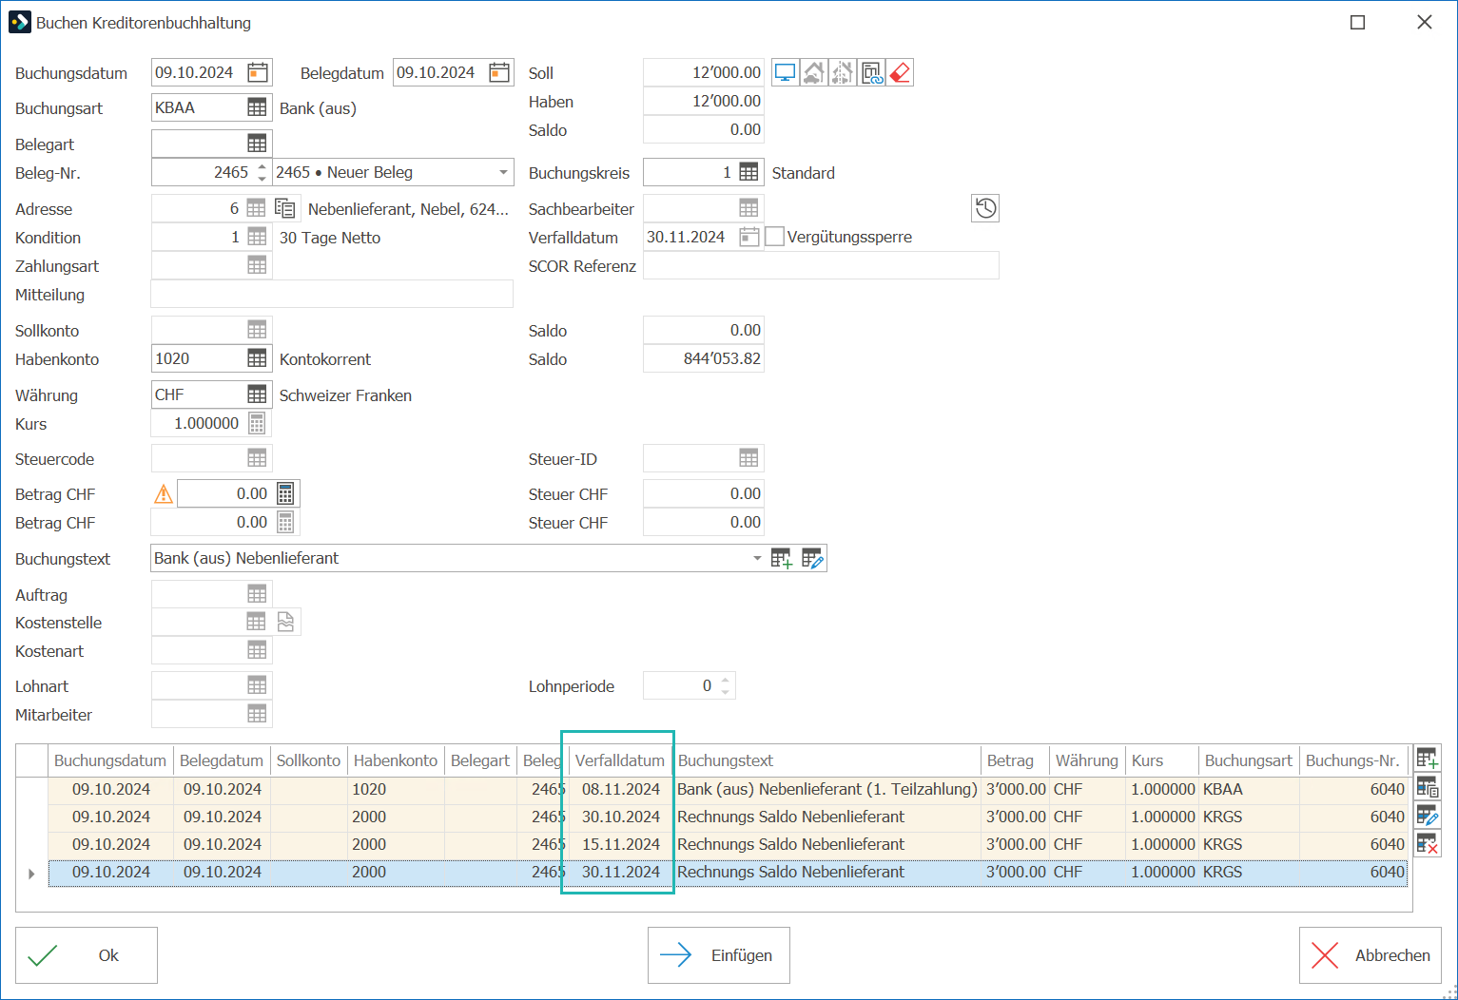1458x1000 pixels.
Task: Open the Belegdatum calendar picker
Action: 499,72
